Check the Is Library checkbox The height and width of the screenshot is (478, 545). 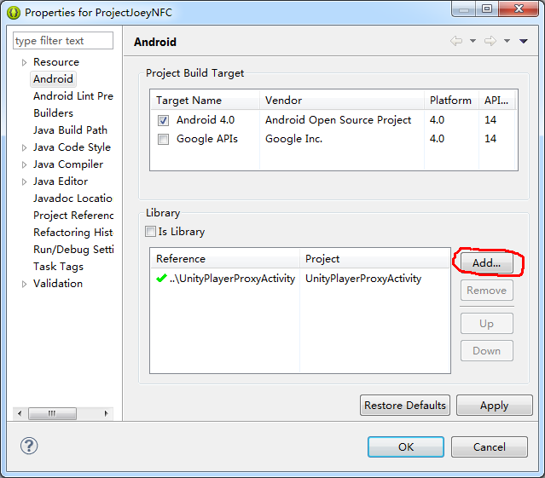point(151,232)
